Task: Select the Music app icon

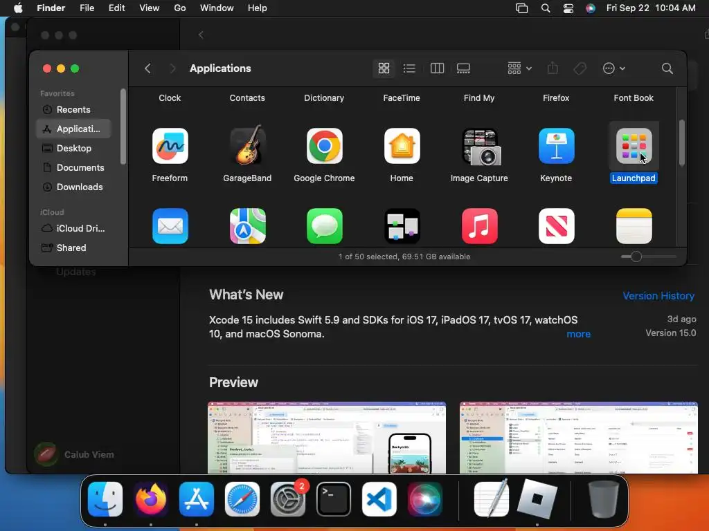Action: point(479,226)
